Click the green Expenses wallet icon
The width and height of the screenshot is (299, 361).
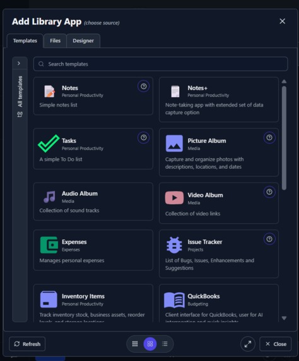49,245
